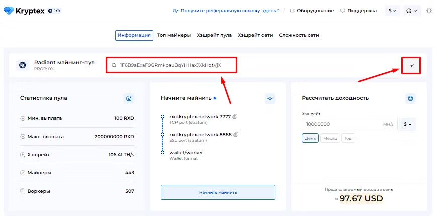This screenshot has height=216, width=440.
Task: Switch to Хэшрейт сети tab
Action: (x=255, y=35)
